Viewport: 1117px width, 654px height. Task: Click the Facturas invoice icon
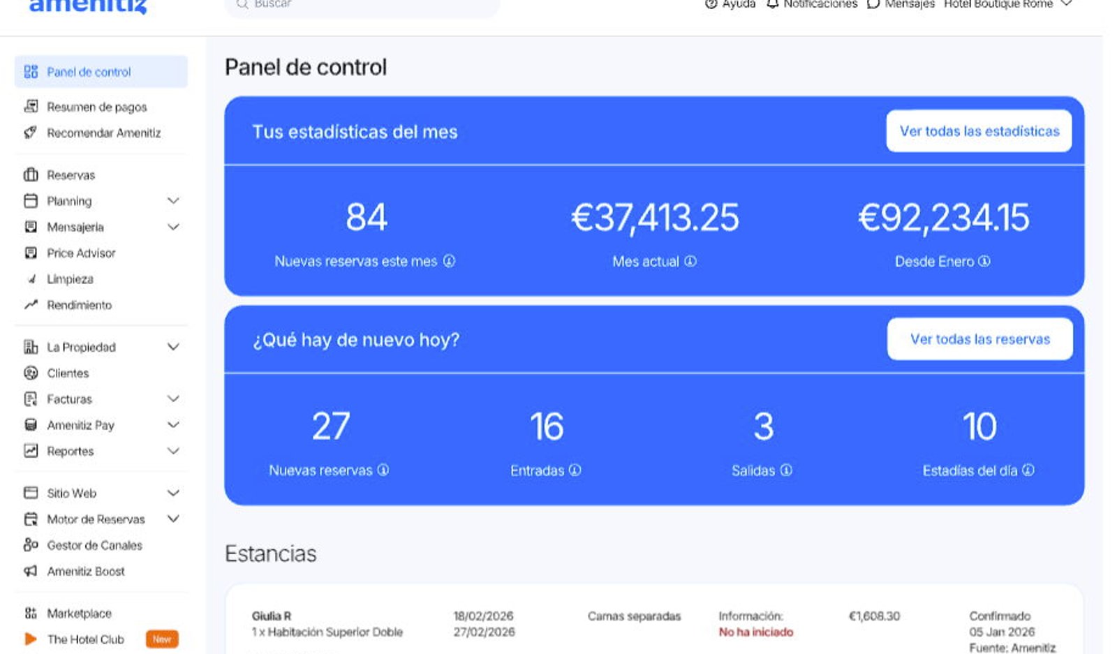coord(31,399)
